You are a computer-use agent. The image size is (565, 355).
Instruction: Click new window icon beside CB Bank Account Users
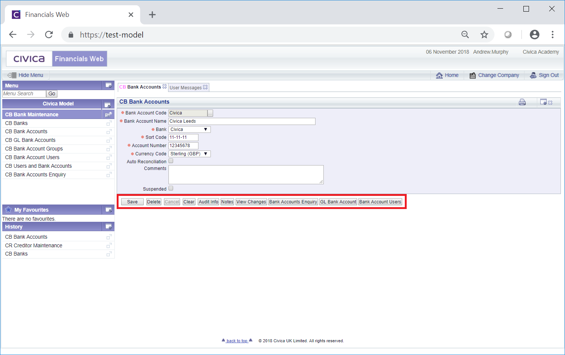click(x=109, y=158)
